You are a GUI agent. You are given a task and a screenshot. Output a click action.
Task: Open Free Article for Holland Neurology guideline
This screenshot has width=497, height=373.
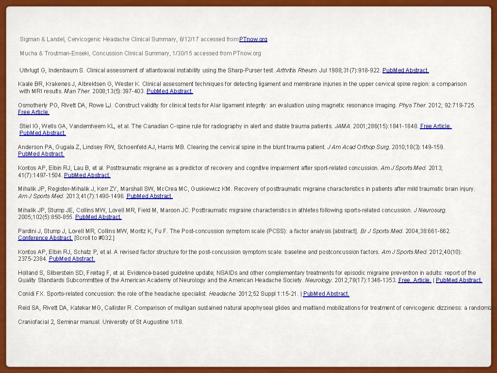[x=414, y=280]
